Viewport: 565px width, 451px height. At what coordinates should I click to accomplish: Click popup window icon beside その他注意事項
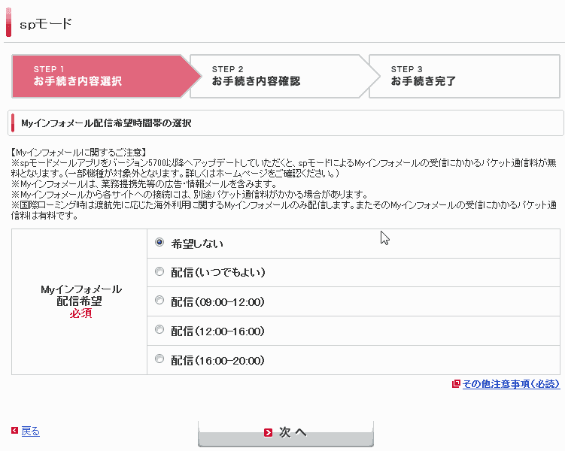[x=456, y=384]
